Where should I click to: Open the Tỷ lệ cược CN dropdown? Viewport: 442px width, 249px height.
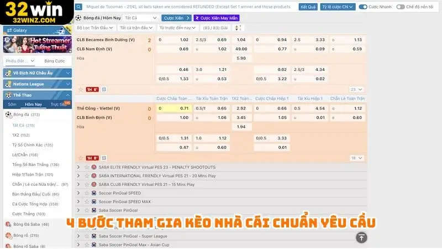pyautogui.click(x=338, y=7)
